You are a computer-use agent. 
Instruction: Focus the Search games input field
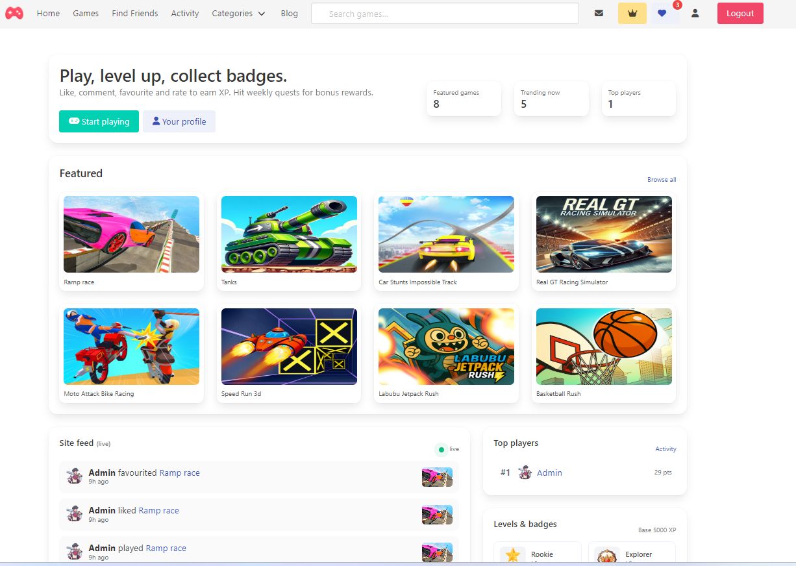[445, 14]
